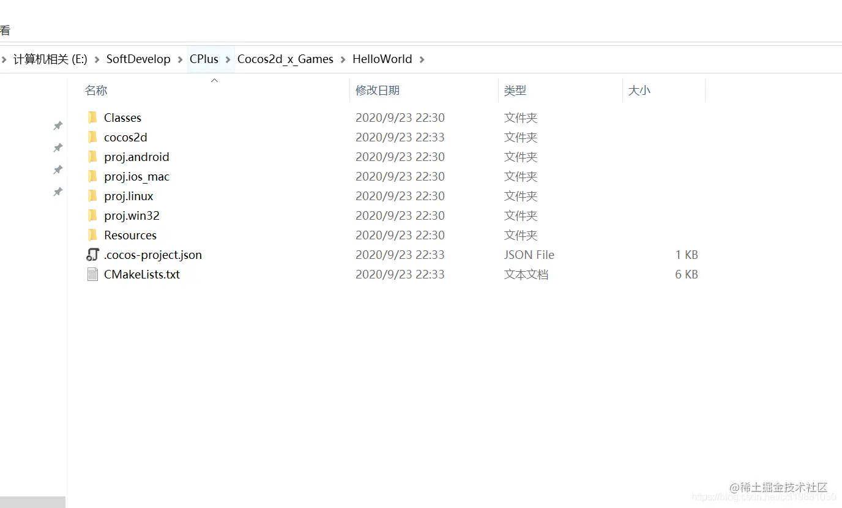Select the .cocos-project.json file name
842x508 pixels.
(x=153, y=255)
